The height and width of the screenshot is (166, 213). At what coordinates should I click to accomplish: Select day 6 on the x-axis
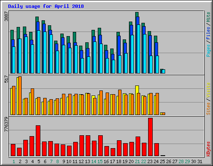45,161
